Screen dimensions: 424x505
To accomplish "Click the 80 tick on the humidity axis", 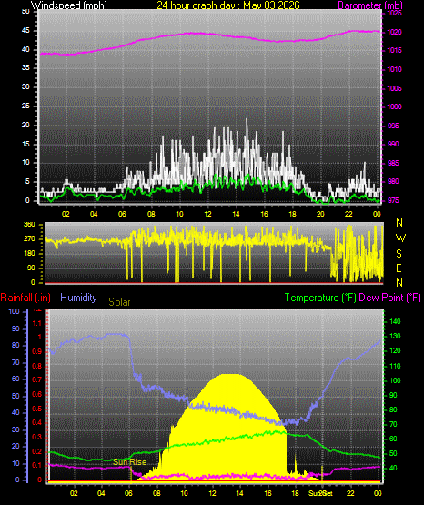I will (x=15, y=345).
